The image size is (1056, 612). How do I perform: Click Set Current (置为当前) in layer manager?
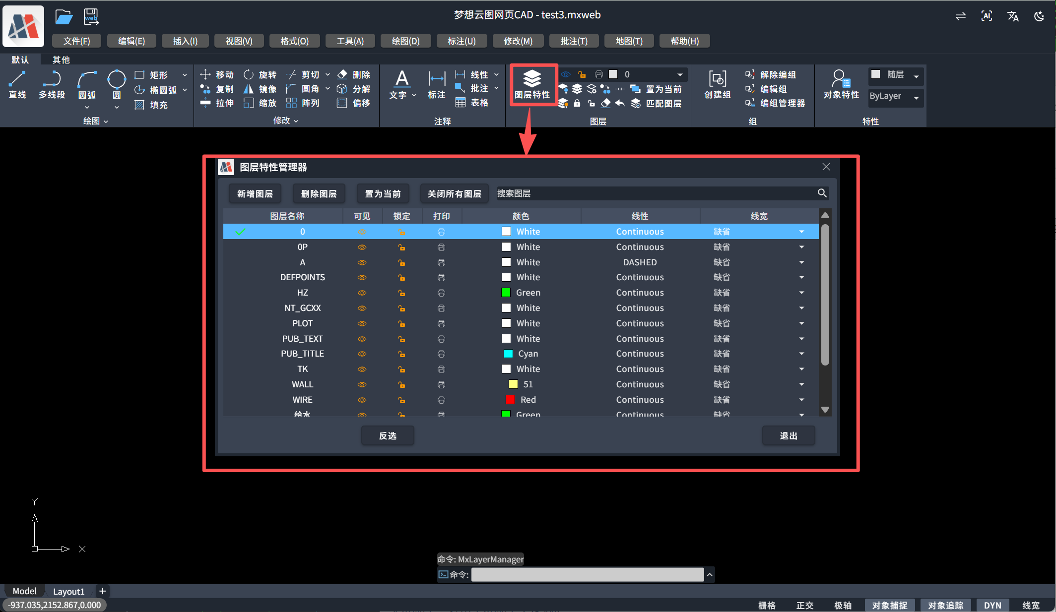[x=383, y=193]
